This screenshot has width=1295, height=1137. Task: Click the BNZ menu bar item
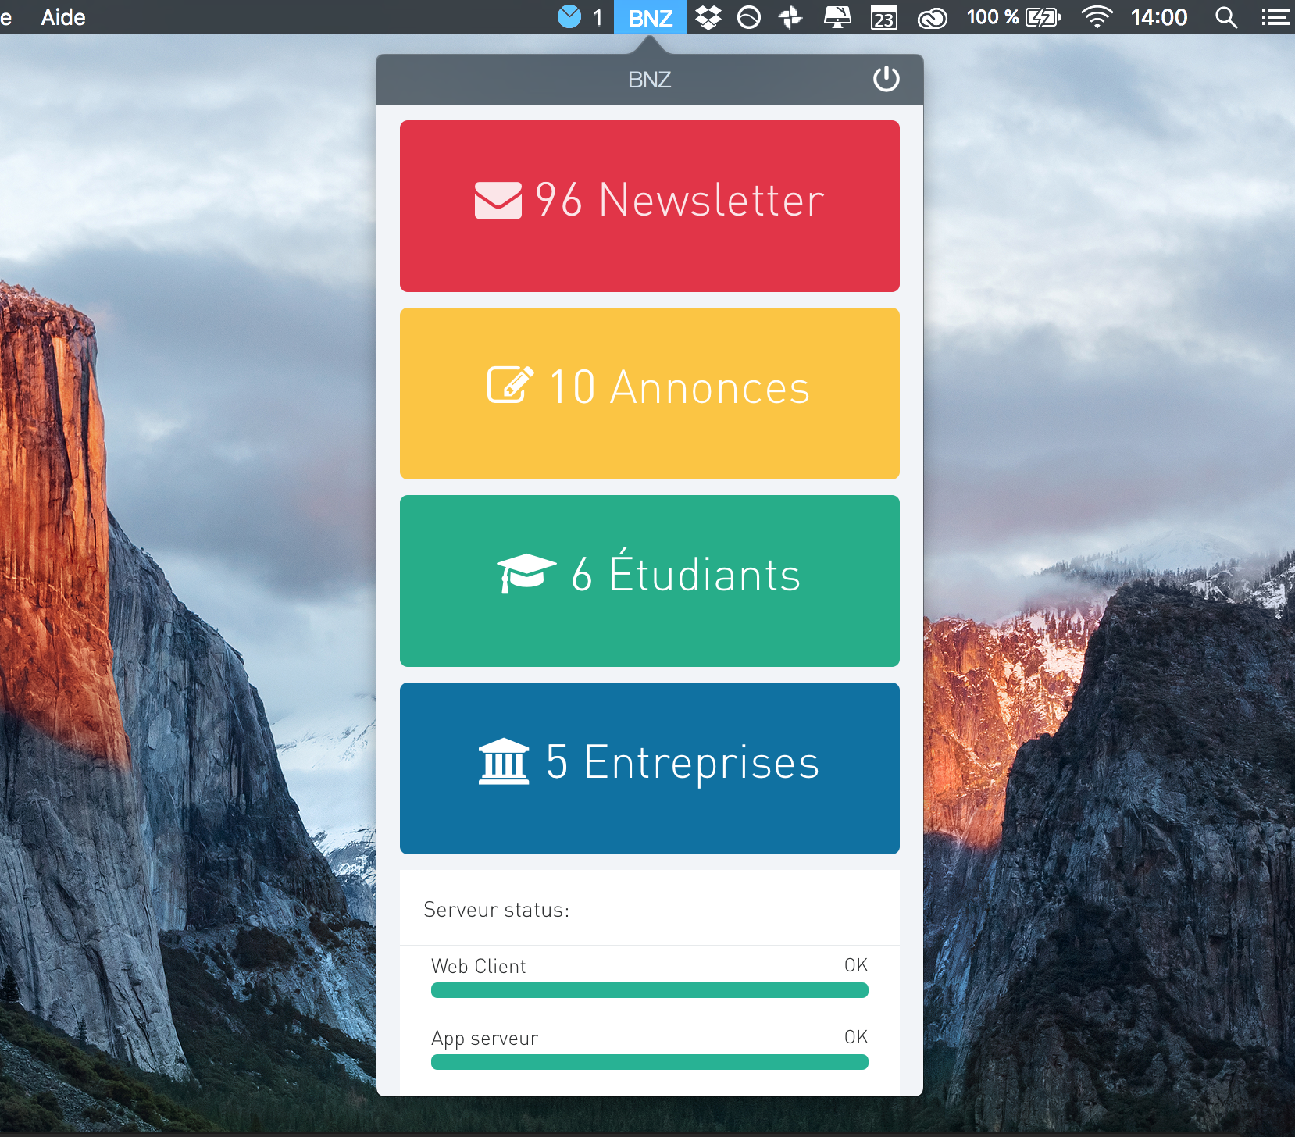[x=650, y=17]
